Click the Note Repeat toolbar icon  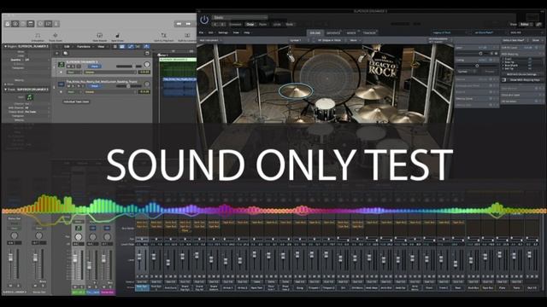click(x=99, y=38)
